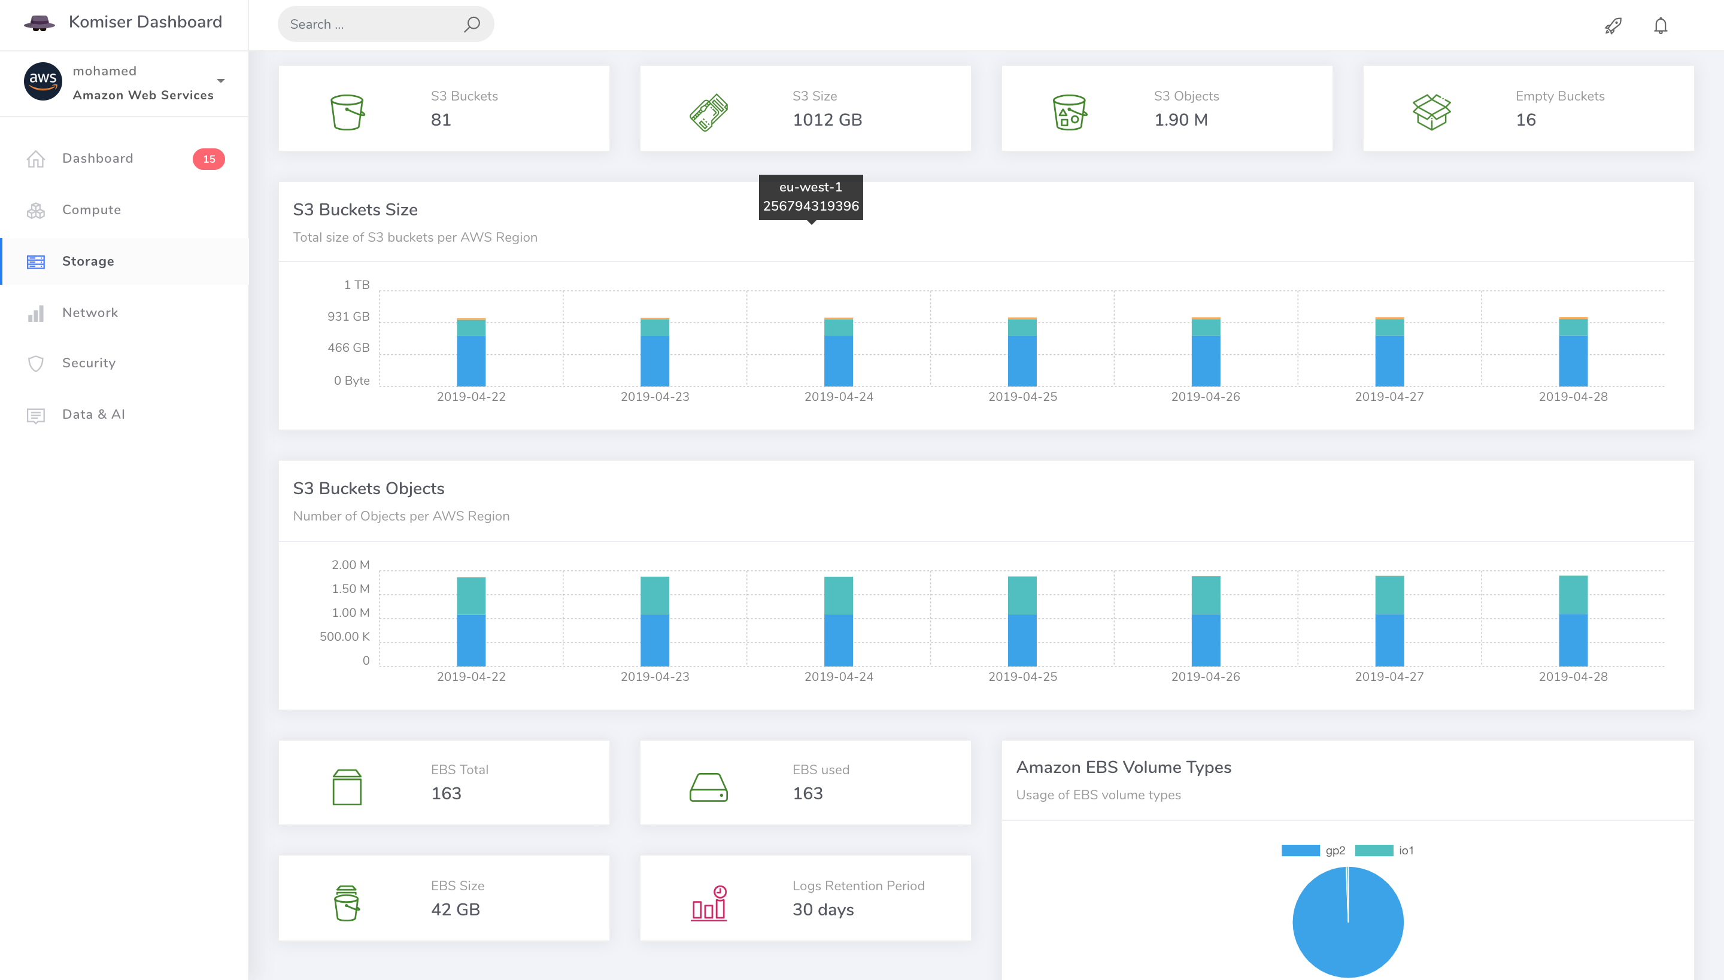Click the rocket icon in top bar
This screenshot has width=1724, height=980.
pos(1613,26)
